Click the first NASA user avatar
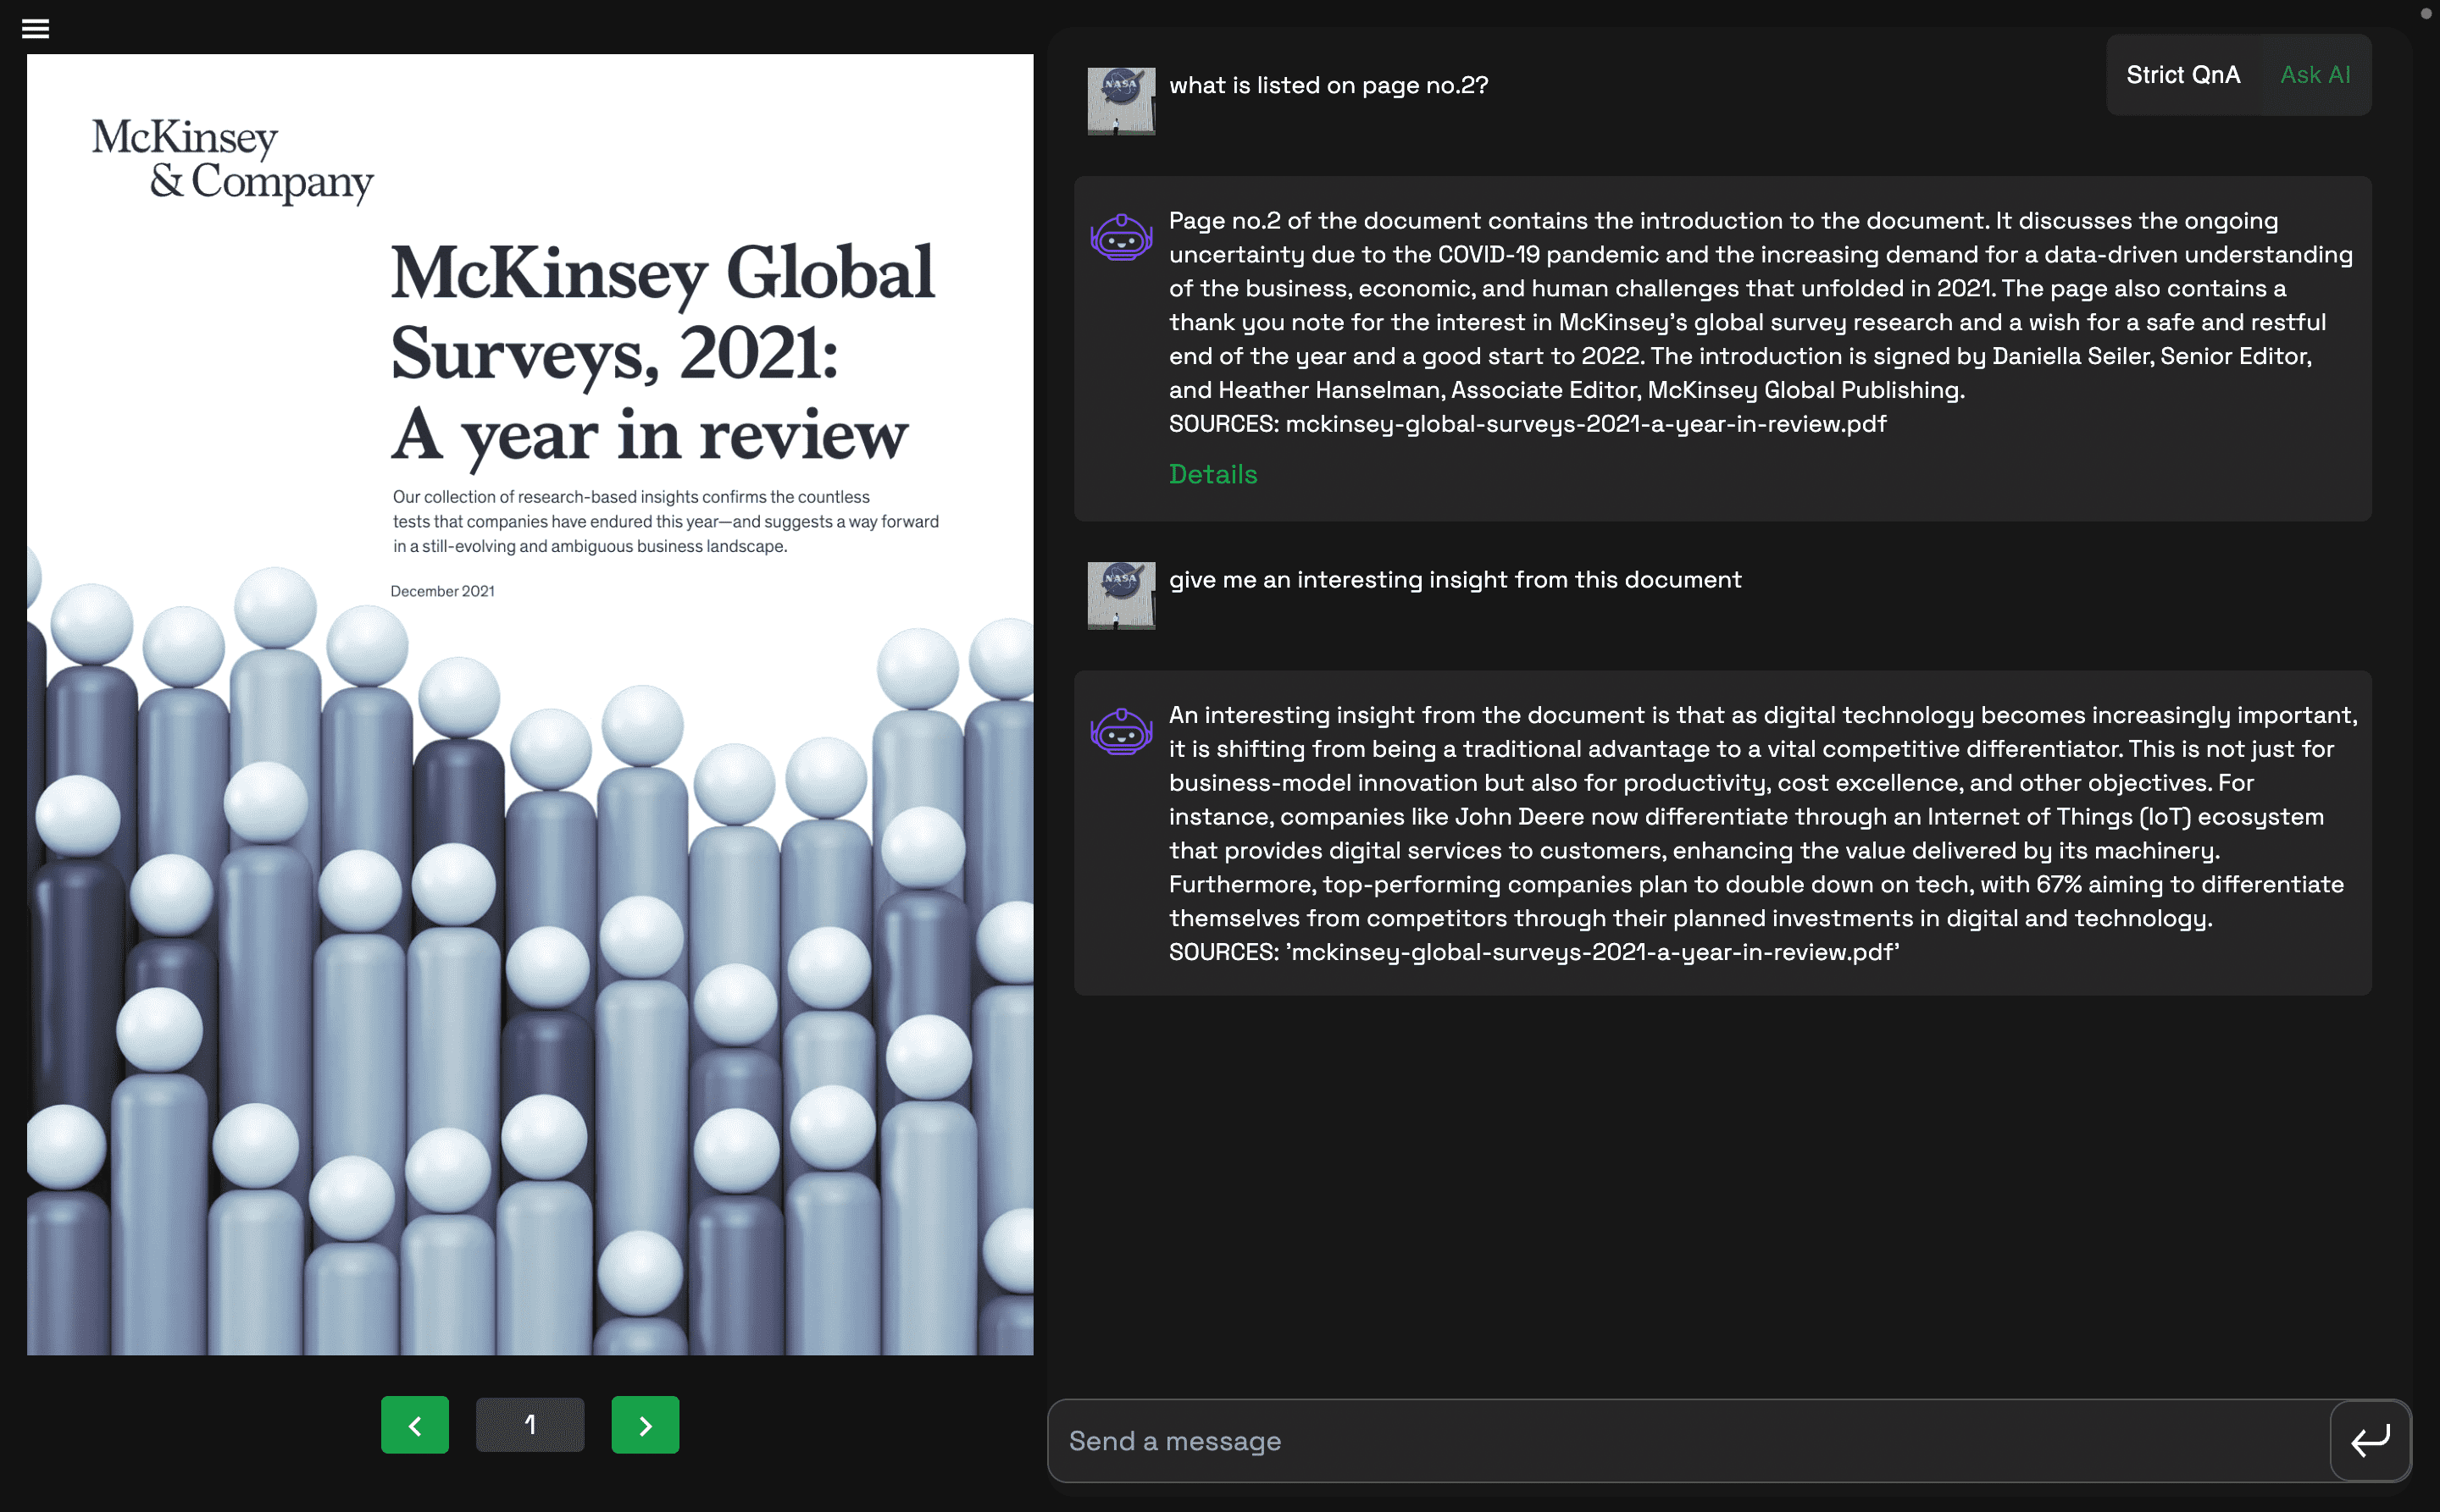Screen dimensions: 2440x1512 coord(1121,101)
